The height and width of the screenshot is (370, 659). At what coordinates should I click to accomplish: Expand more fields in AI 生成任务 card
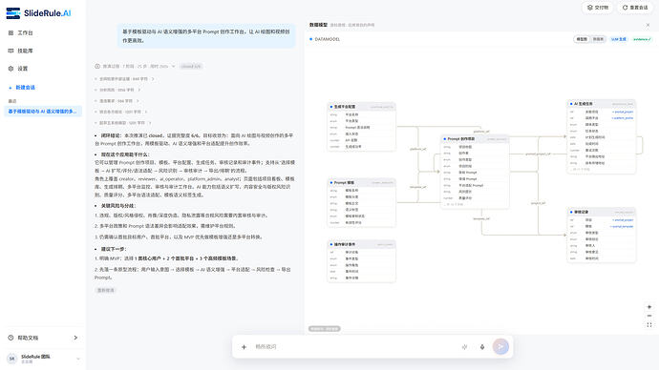click(581, 169)
